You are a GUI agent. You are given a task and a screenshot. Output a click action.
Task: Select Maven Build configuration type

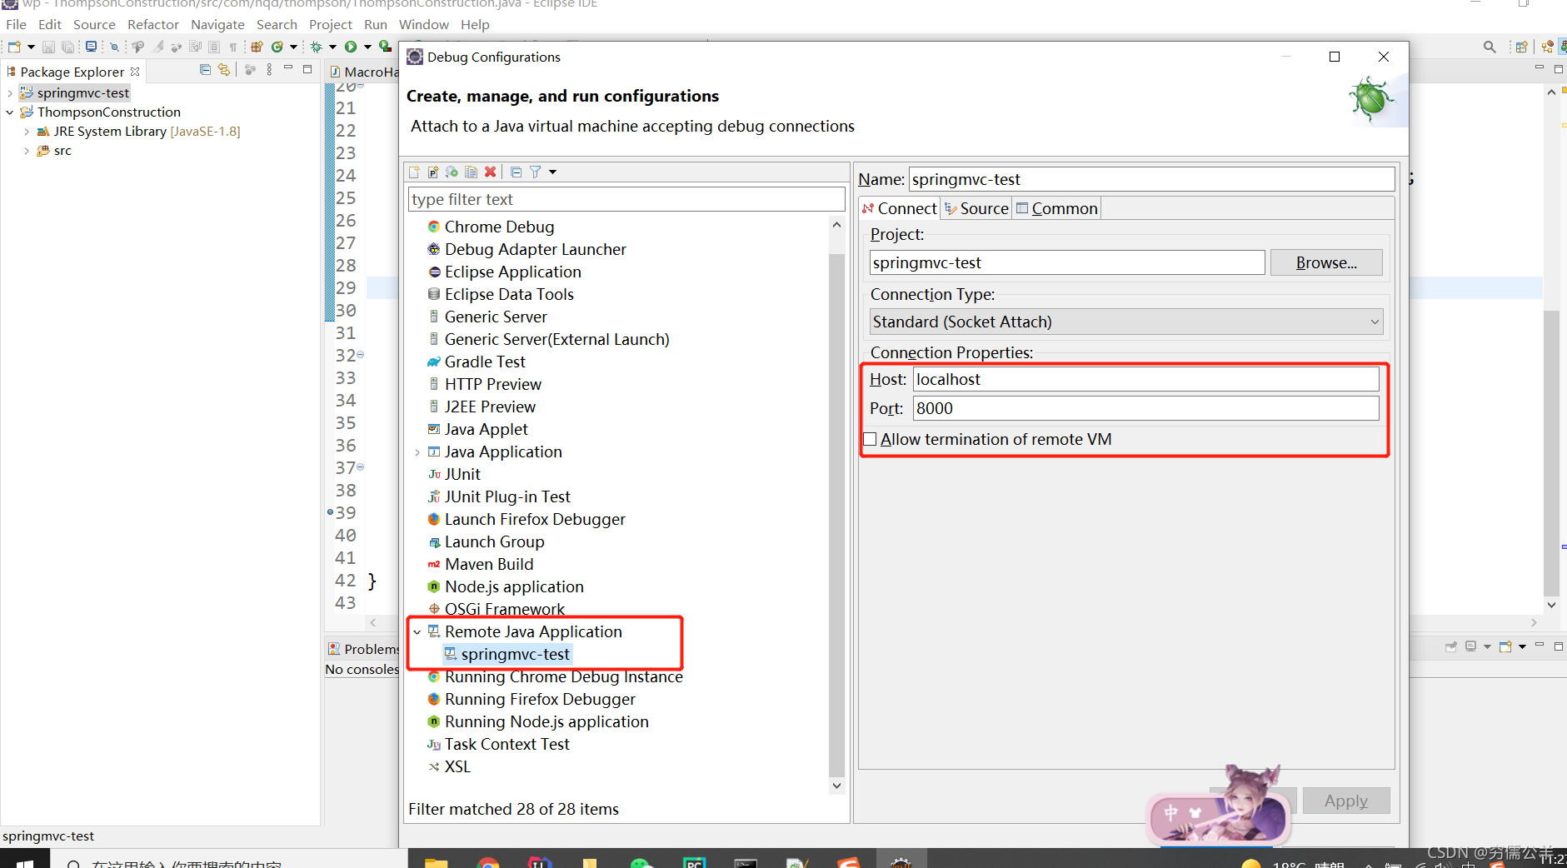pos(489,564)
